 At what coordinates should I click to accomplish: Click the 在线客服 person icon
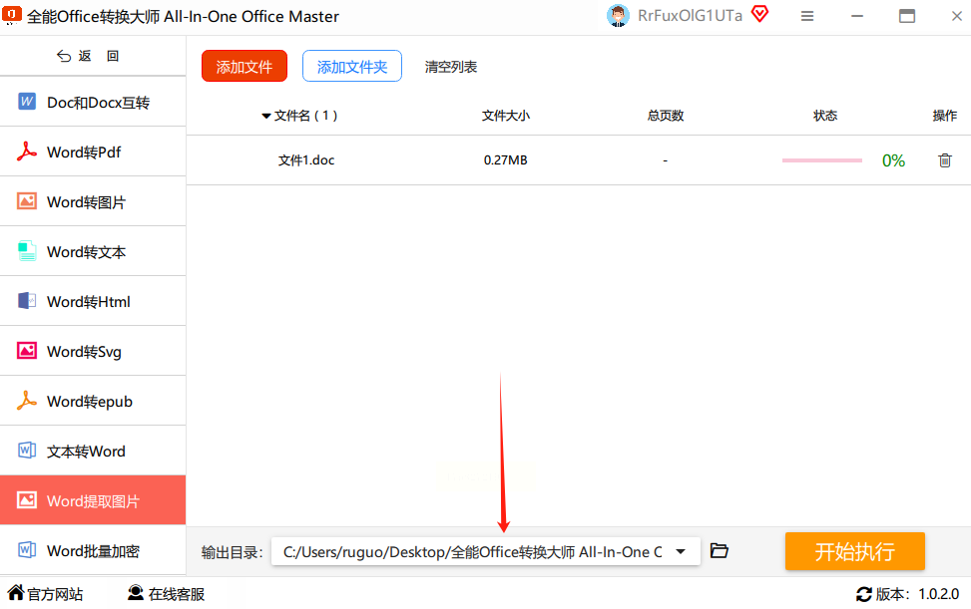coord(135,593)
